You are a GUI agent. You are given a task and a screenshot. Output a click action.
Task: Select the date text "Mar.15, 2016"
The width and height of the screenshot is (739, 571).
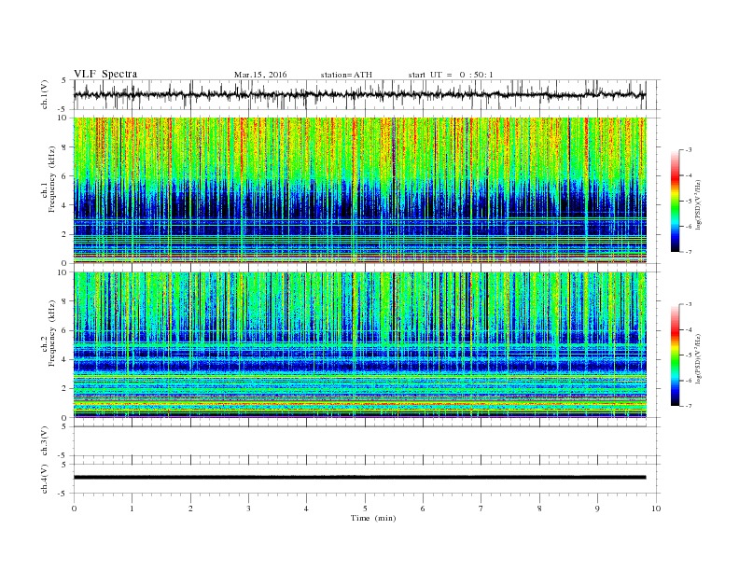click(260, 75)
